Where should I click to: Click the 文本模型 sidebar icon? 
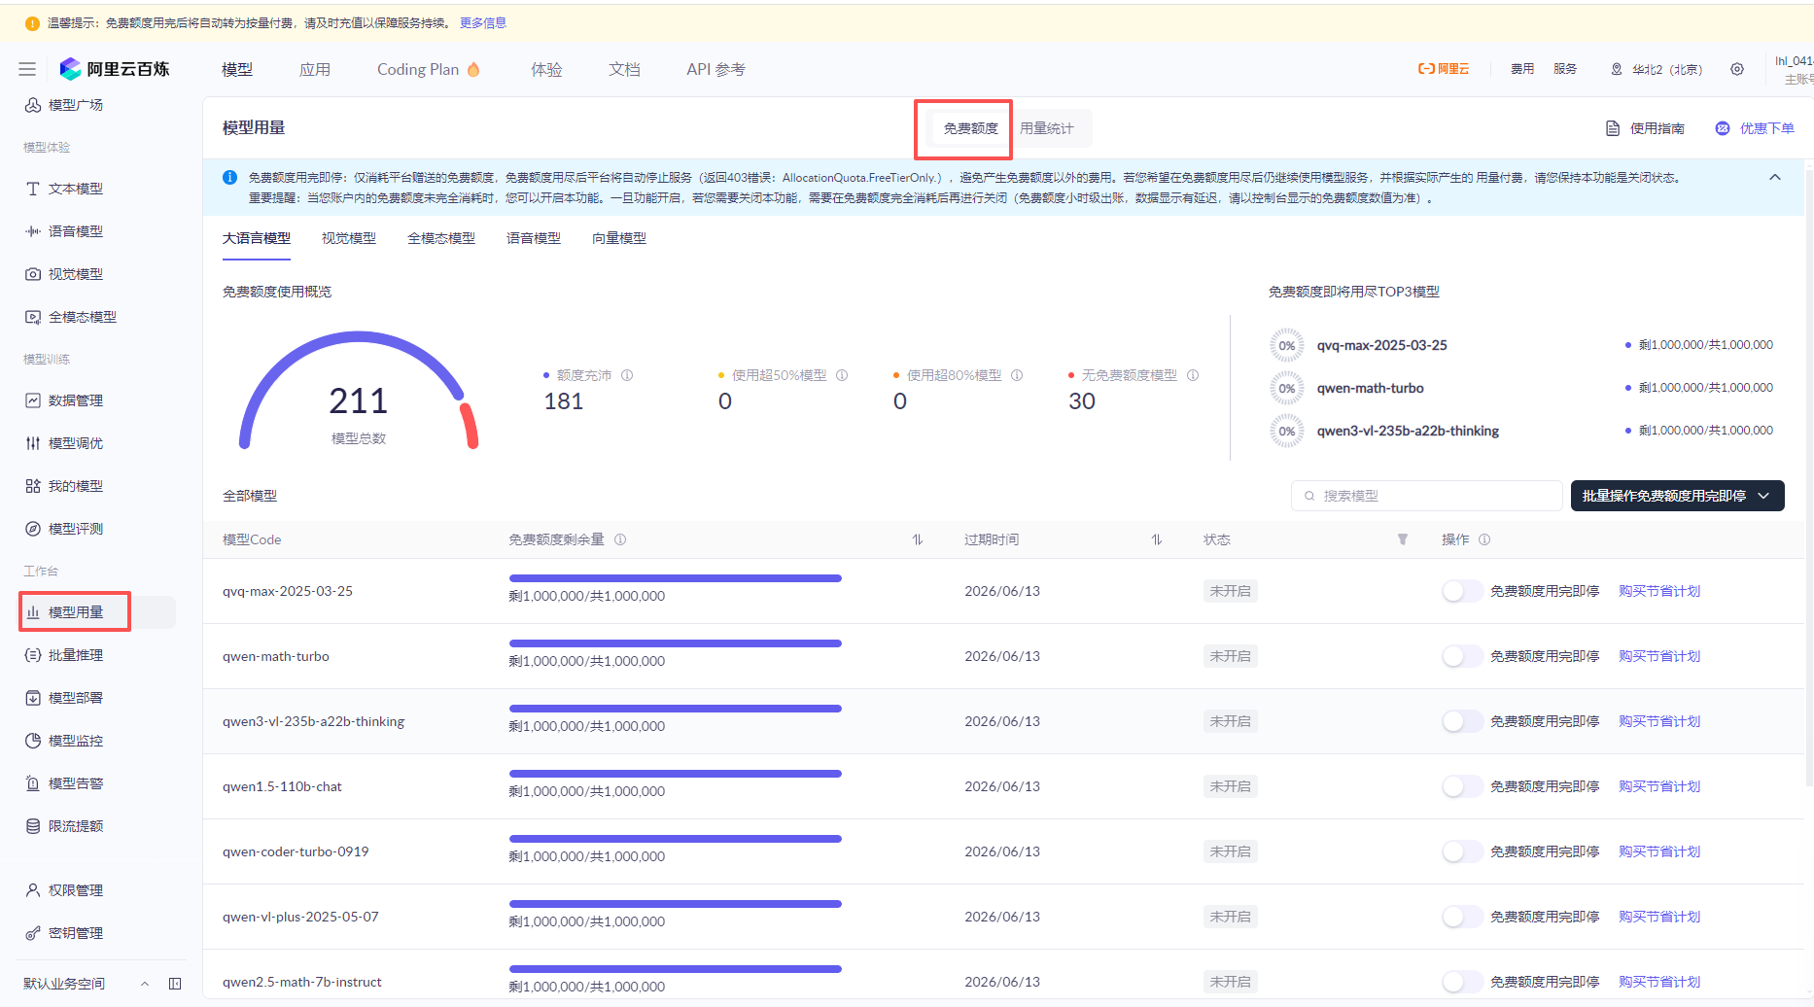33,189
